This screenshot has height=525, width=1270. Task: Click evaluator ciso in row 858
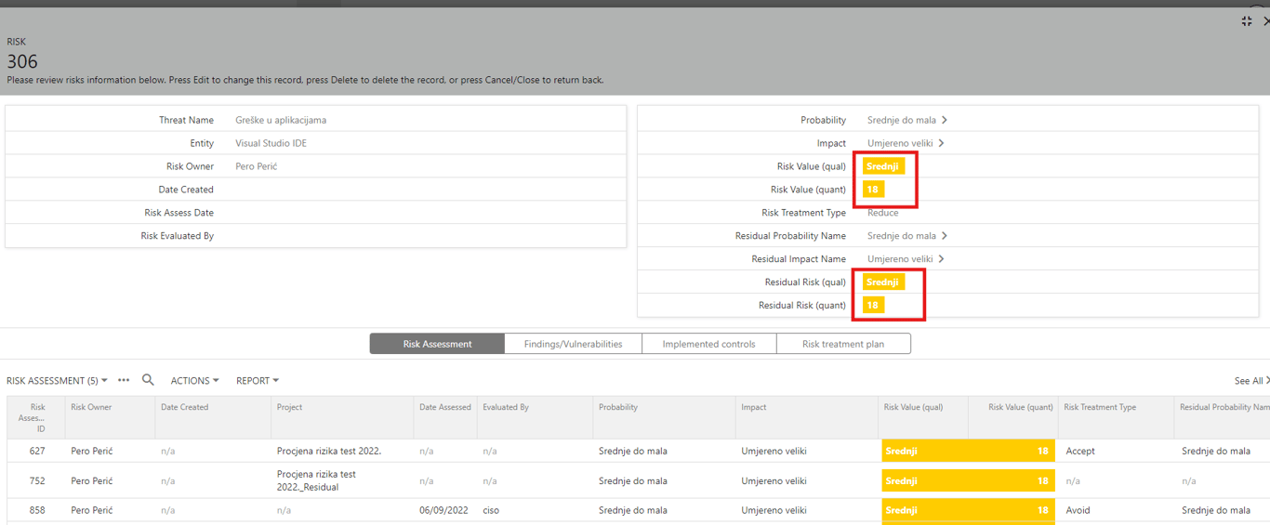[491, 510]
